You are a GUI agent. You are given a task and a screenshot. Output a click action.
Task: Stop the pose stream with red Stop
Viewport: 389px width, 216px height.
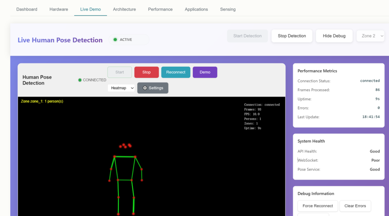(x=146, y=72)
